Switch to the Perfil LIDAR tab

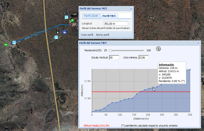(x=91, y=16)
